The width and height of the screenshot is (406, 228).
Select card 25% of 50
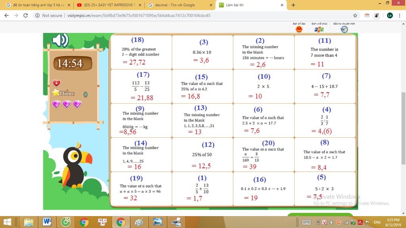202,155
